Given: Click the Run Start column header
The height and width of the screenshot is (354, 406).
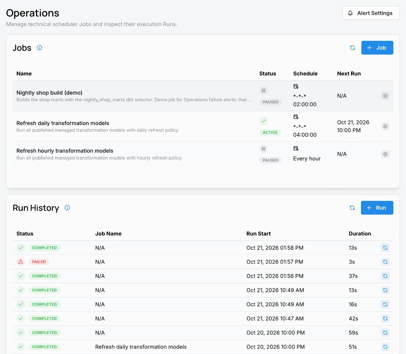Looking at the screenshot, I should (259, 234).
